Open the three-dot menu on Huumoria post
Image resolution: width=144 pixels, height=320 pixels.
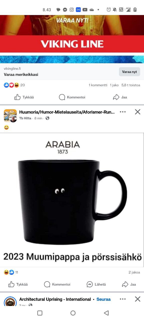pos(123,112)
